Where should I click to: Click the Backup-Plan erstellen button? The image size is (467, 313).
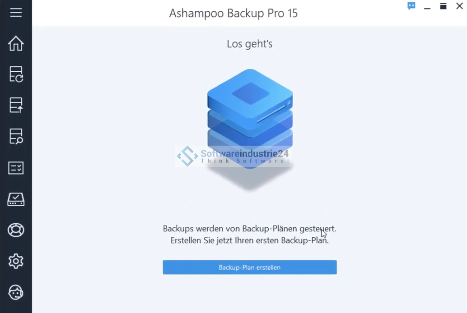point(250,267)
